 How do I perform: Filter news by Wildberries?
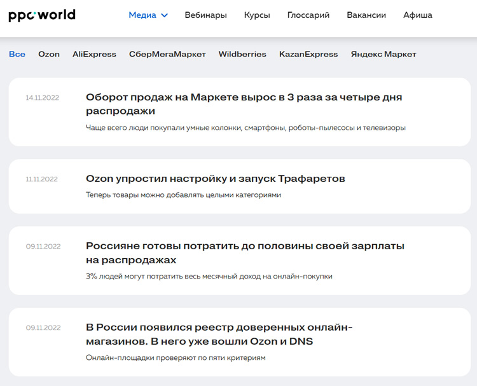(242, 54)
